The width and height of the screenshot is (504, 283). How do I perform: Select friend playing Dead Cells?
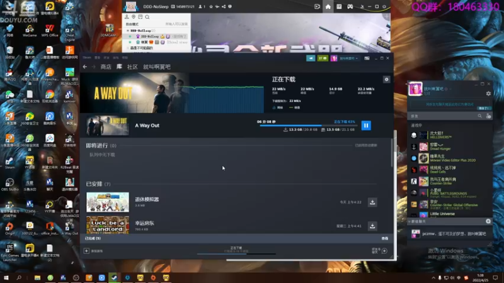pyautogui.click(x=450, y=170)
